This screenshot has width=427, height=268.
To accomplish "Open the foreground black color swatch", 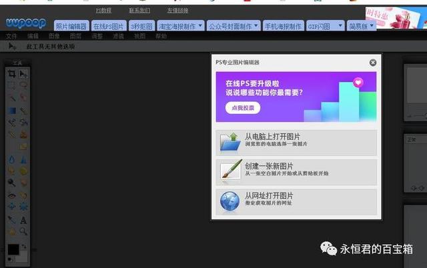I will tap(13, 249).
